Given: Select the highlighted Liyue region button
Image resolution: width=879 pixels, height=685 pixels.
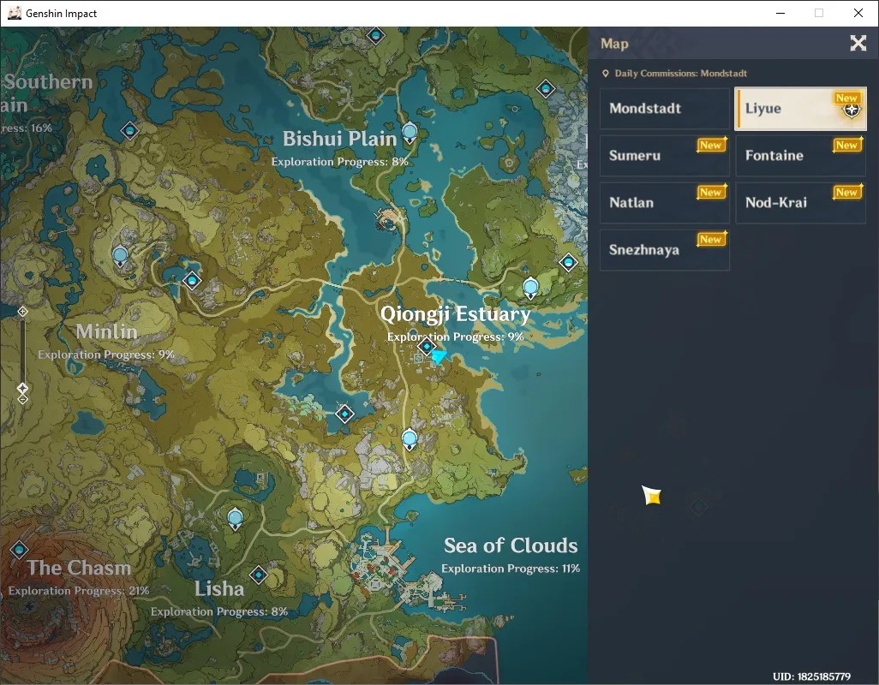Looking at the screenshot, I should click(x=800, y=109).
